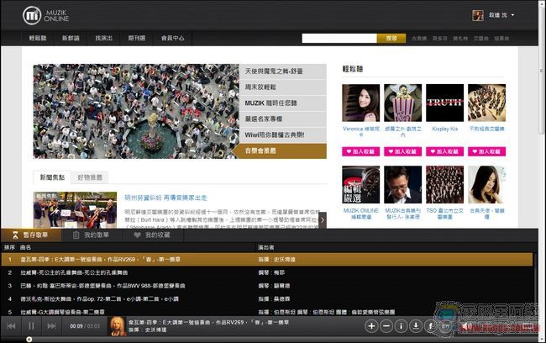Select playlist row 4 Dvořák op. 72 track
The width and height of the screenshot is (546, 343).
(x=267, y=299)
